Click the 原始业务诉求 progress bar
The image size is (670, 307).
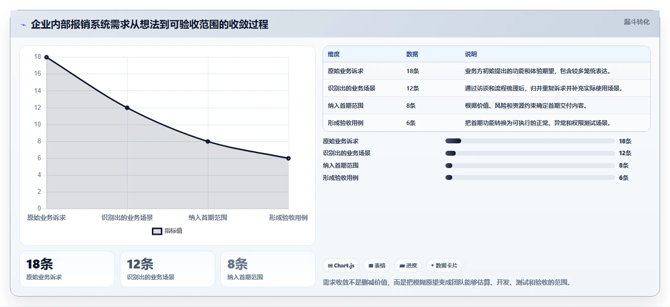click(530, 141)
